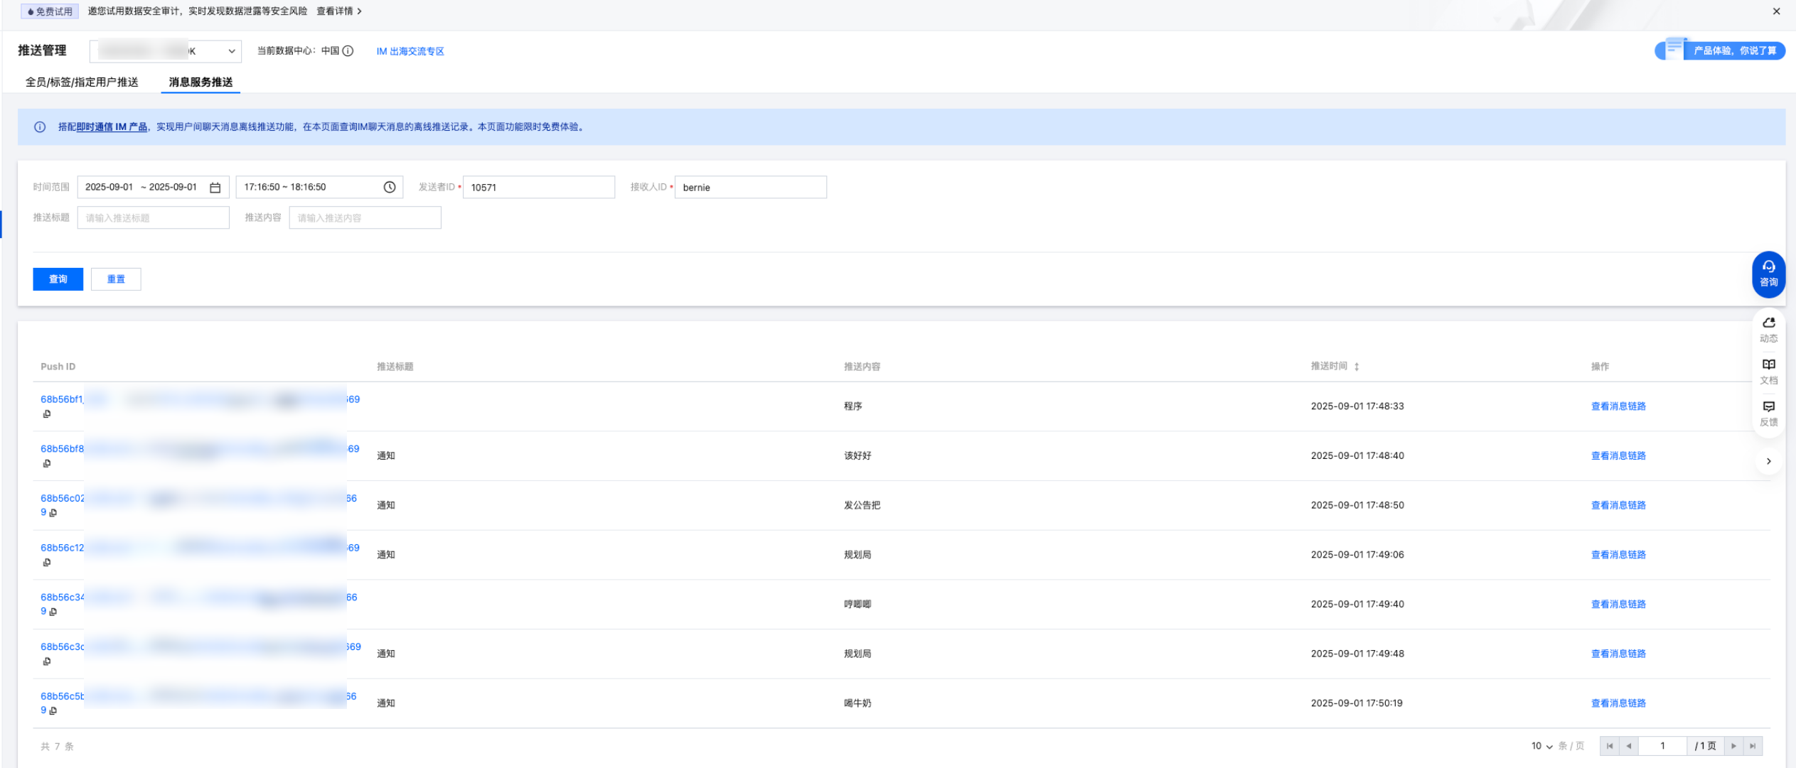Viewport: 1796px width, 768px height.
Task: Click the blue 查询 button
Action: click(x=58, y=279)
